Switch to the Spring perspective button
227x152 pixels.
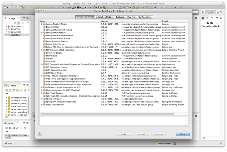click(211, 12)
